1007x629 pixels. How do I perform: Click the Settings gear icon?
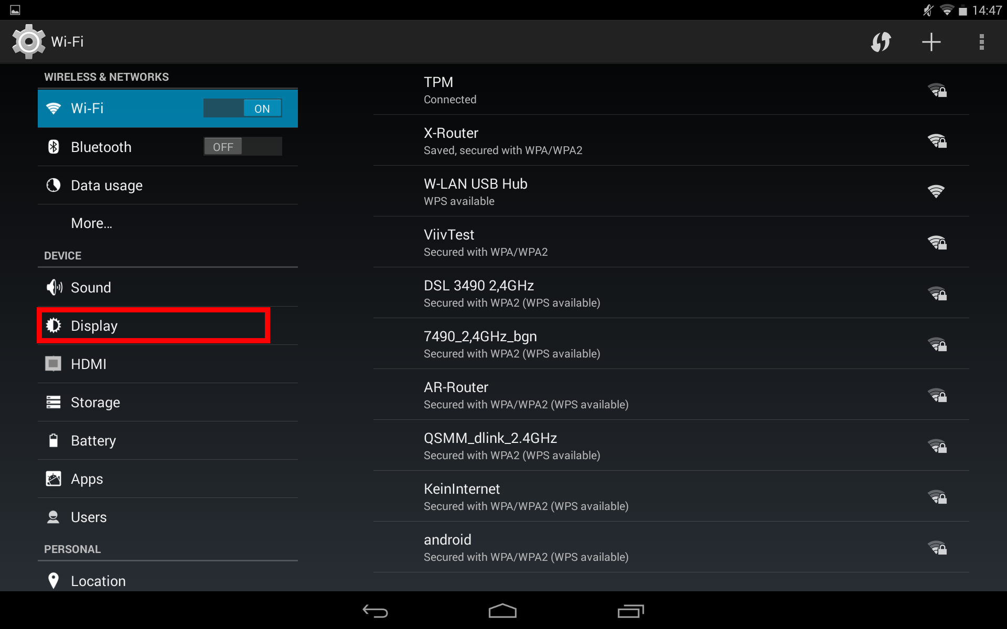pyautogui.click(x=28, y=41)
